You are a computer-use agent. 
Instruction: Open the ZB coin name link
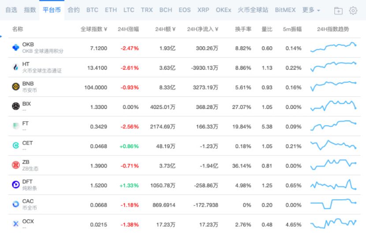pos(26,162)
